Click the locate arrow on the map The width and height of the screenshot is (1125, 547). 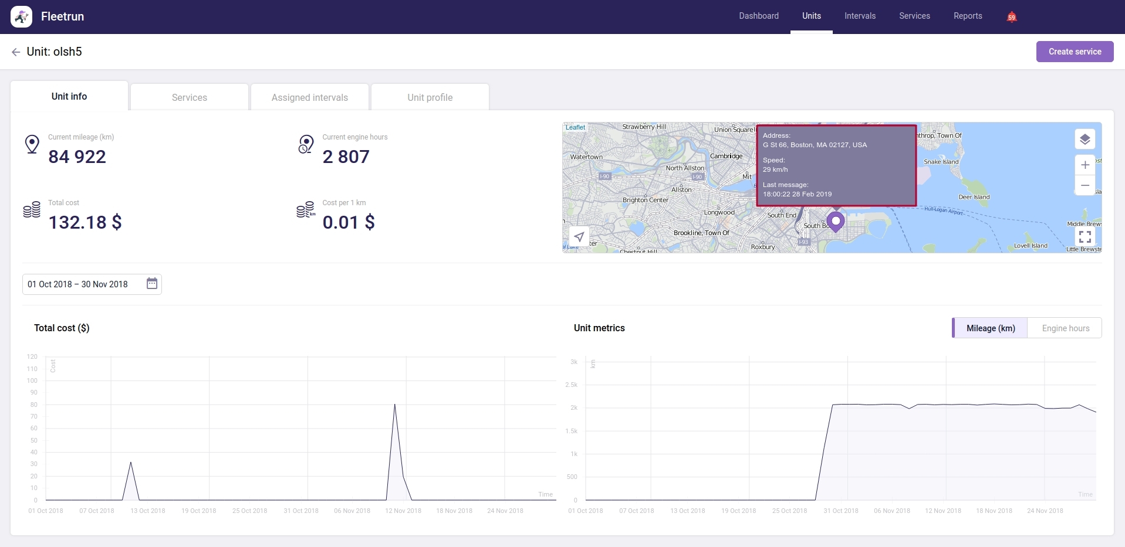pyautogui.click(x=579, y=237)
